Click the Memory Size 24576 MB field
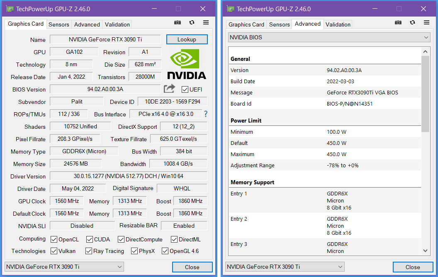This screenshot has height=277, width=438. tap(76, 164)
